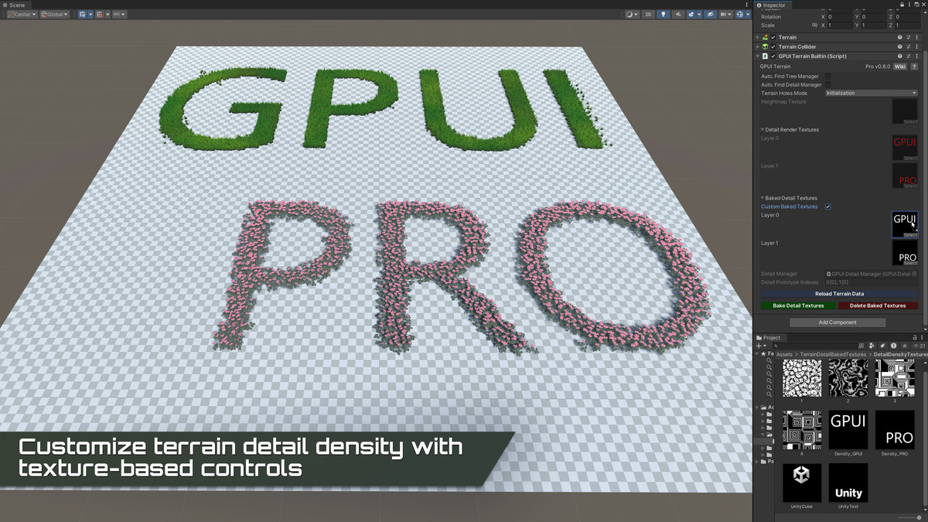
Task: Open scene camera settings icon
Action: point(725,14)
